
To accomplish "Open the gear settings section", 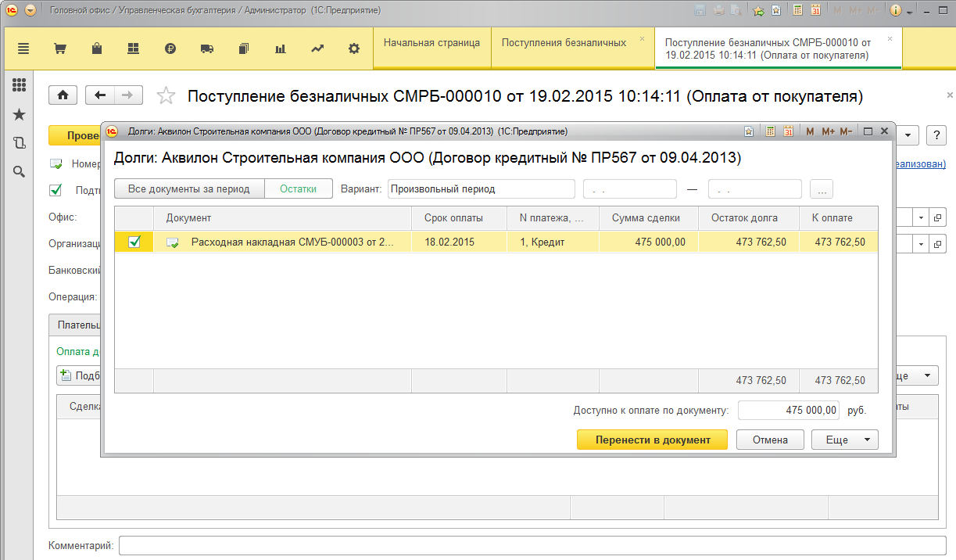I will click(354, 48).
